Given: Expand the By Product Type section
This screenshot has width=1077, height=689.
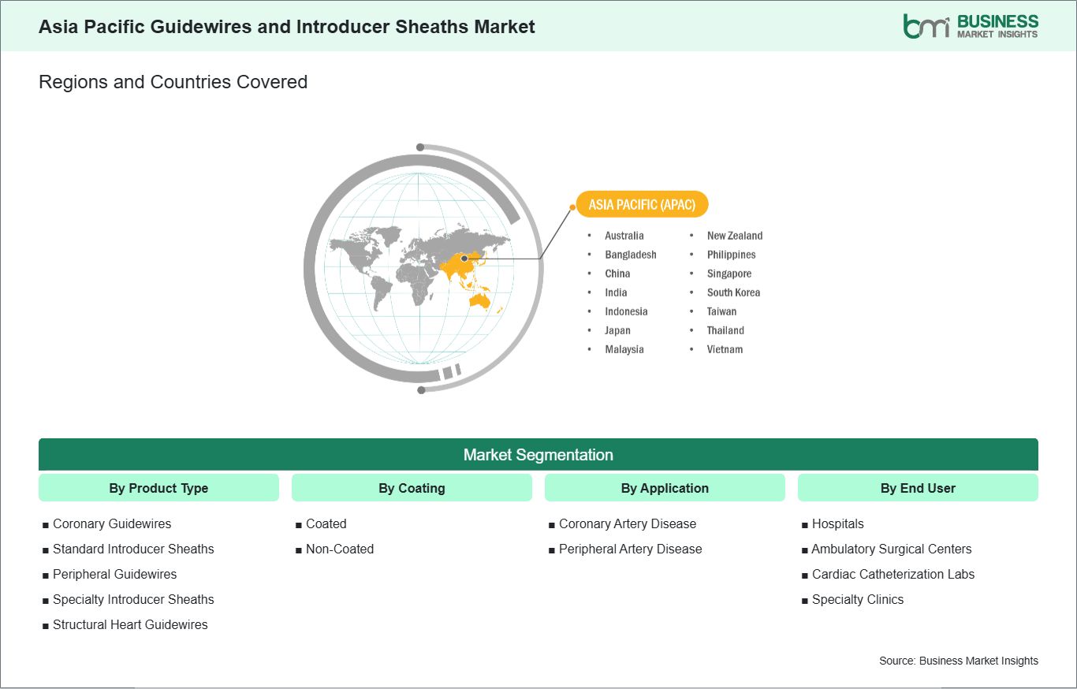Looking at the screenshot, I should [x=158, y=487].
